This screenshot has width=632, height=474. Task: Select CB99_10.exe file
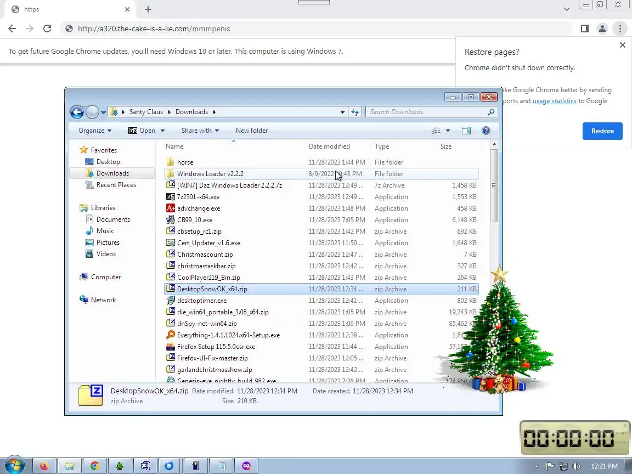coord(321,219)
